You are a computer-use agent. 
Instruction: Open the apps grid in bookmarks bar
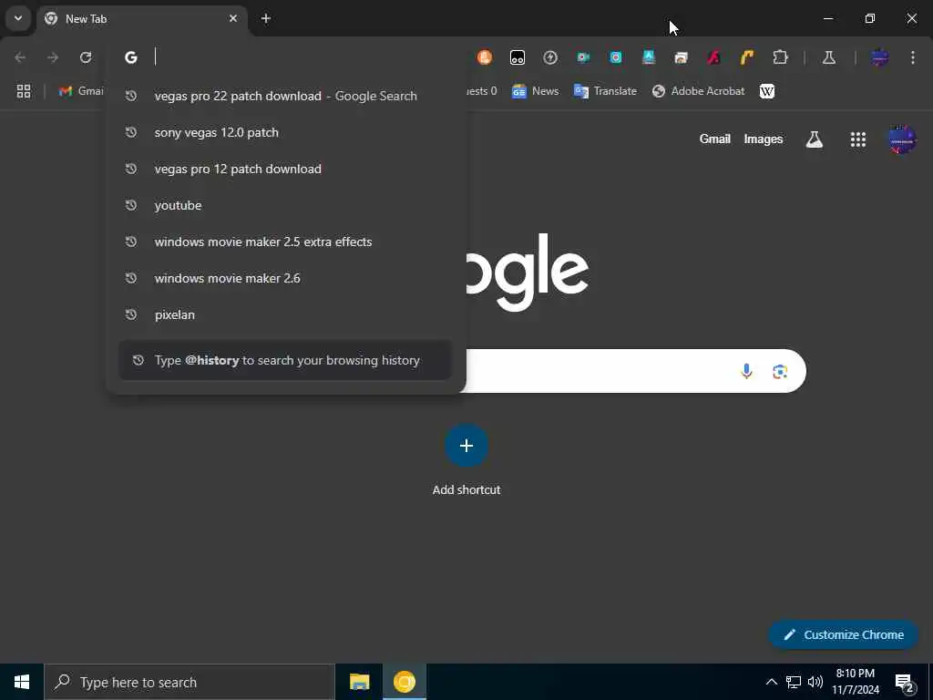coord(23,91)
